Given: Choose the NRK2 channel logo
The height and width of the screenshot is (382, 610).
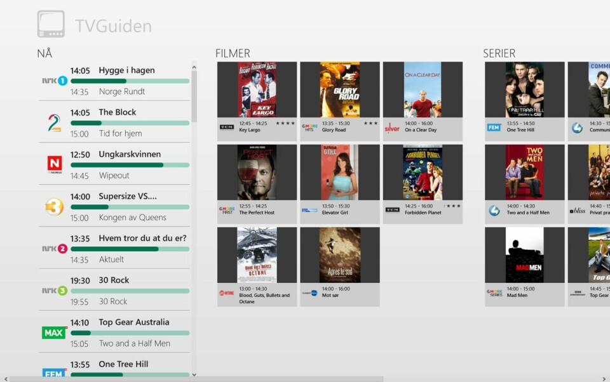Looking at the screenshot, I should (55, 249).
